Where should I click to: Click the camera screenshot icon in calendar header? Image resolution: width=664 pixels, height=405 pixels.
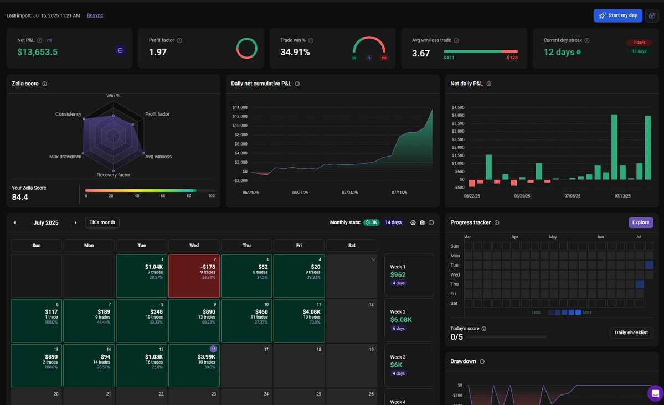(422, 222)
